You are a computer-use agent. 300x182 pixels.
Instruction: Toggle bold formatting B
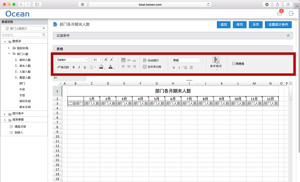(74, 67)
